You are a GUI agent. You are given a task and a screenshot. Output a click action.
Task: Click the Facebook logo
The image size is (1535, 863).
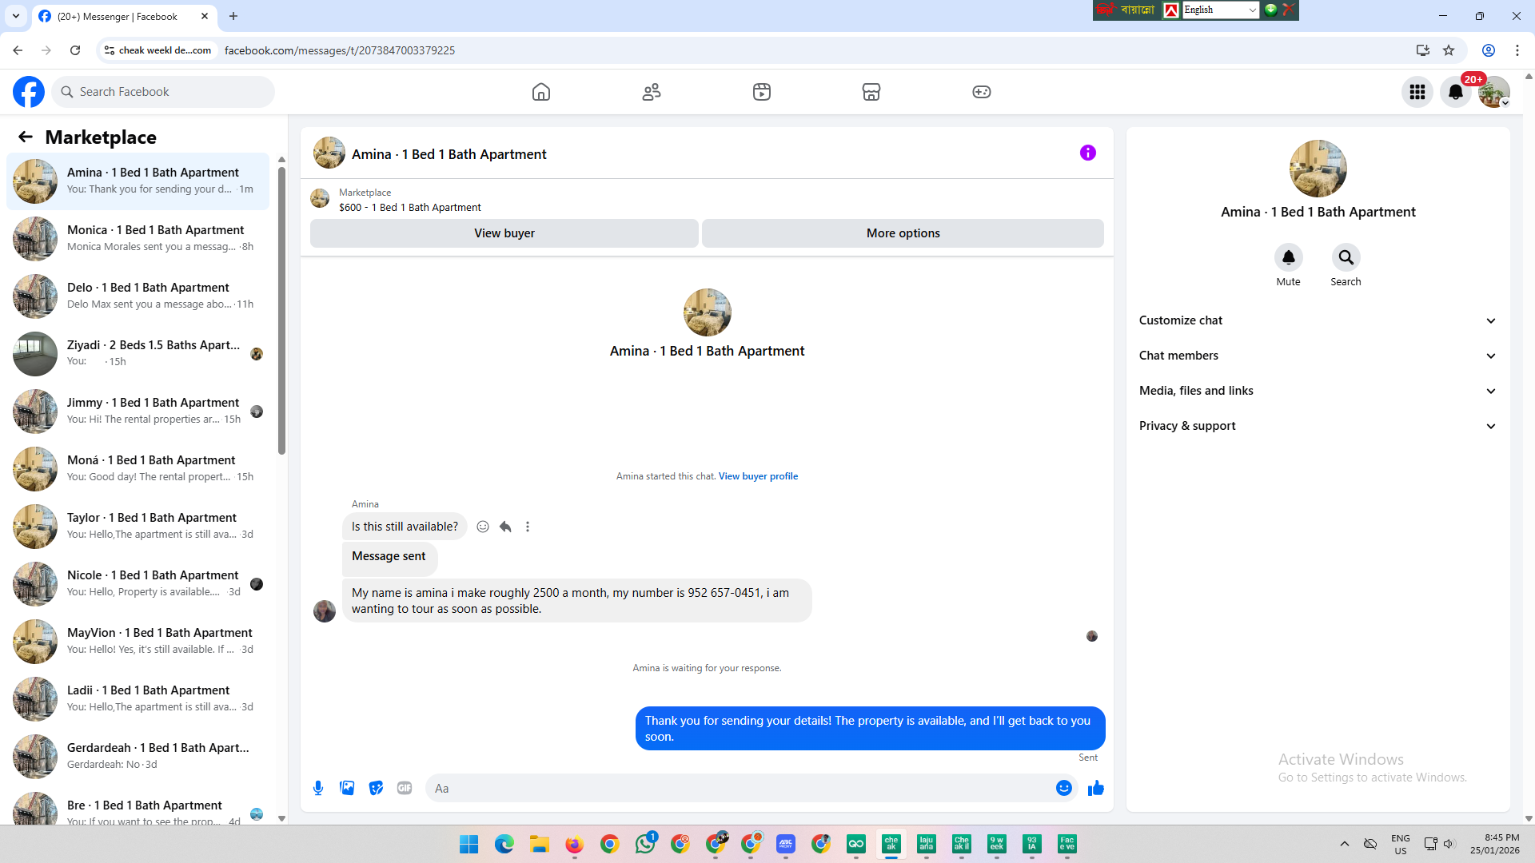tap(29, 92)
